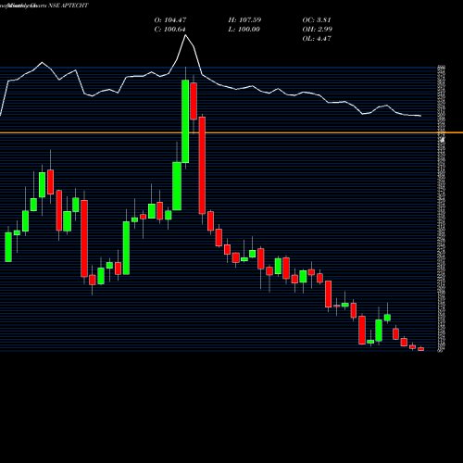
Task: Select the close price 'C: 100.64'
Action: pos(170,30)
